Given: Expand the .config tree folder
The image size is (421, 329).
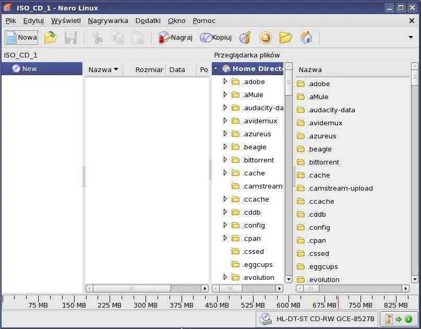Looking at the screenshot, I should click(x=225, y=225).
